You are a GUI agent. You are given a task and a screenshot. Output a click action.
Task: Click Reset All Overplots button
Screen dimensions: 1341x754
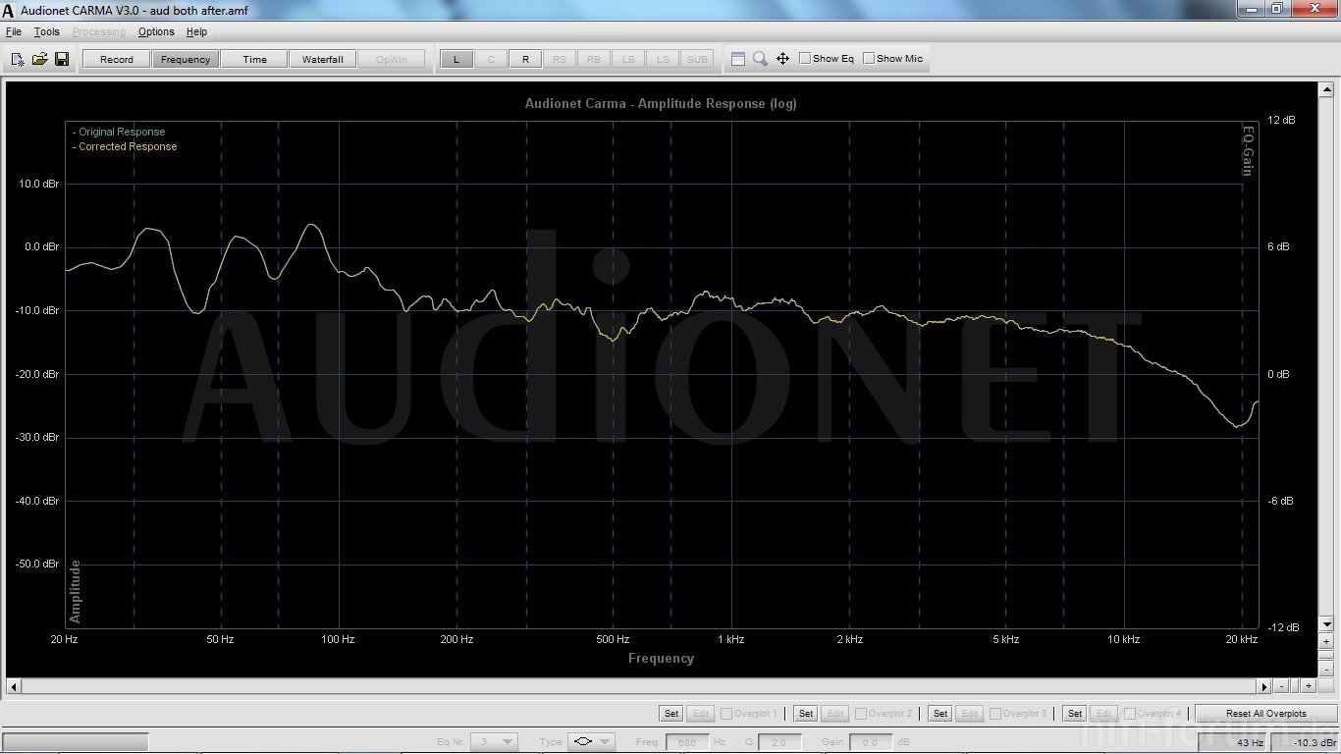[1266, 714]
